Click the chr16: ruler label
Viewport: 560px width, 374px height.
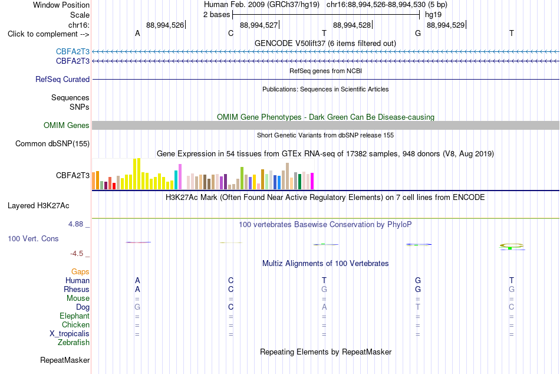pyautogui.click(x=79, y=25)
